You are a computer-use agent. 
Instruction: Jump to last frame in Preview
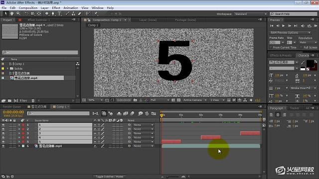pyautogui.click(x=296, y=26)
